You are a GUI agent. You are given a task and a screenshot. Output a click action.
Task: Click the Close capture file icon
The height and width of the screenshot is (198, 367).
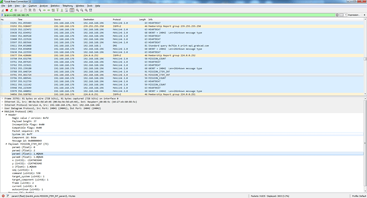tap(30, 10)
